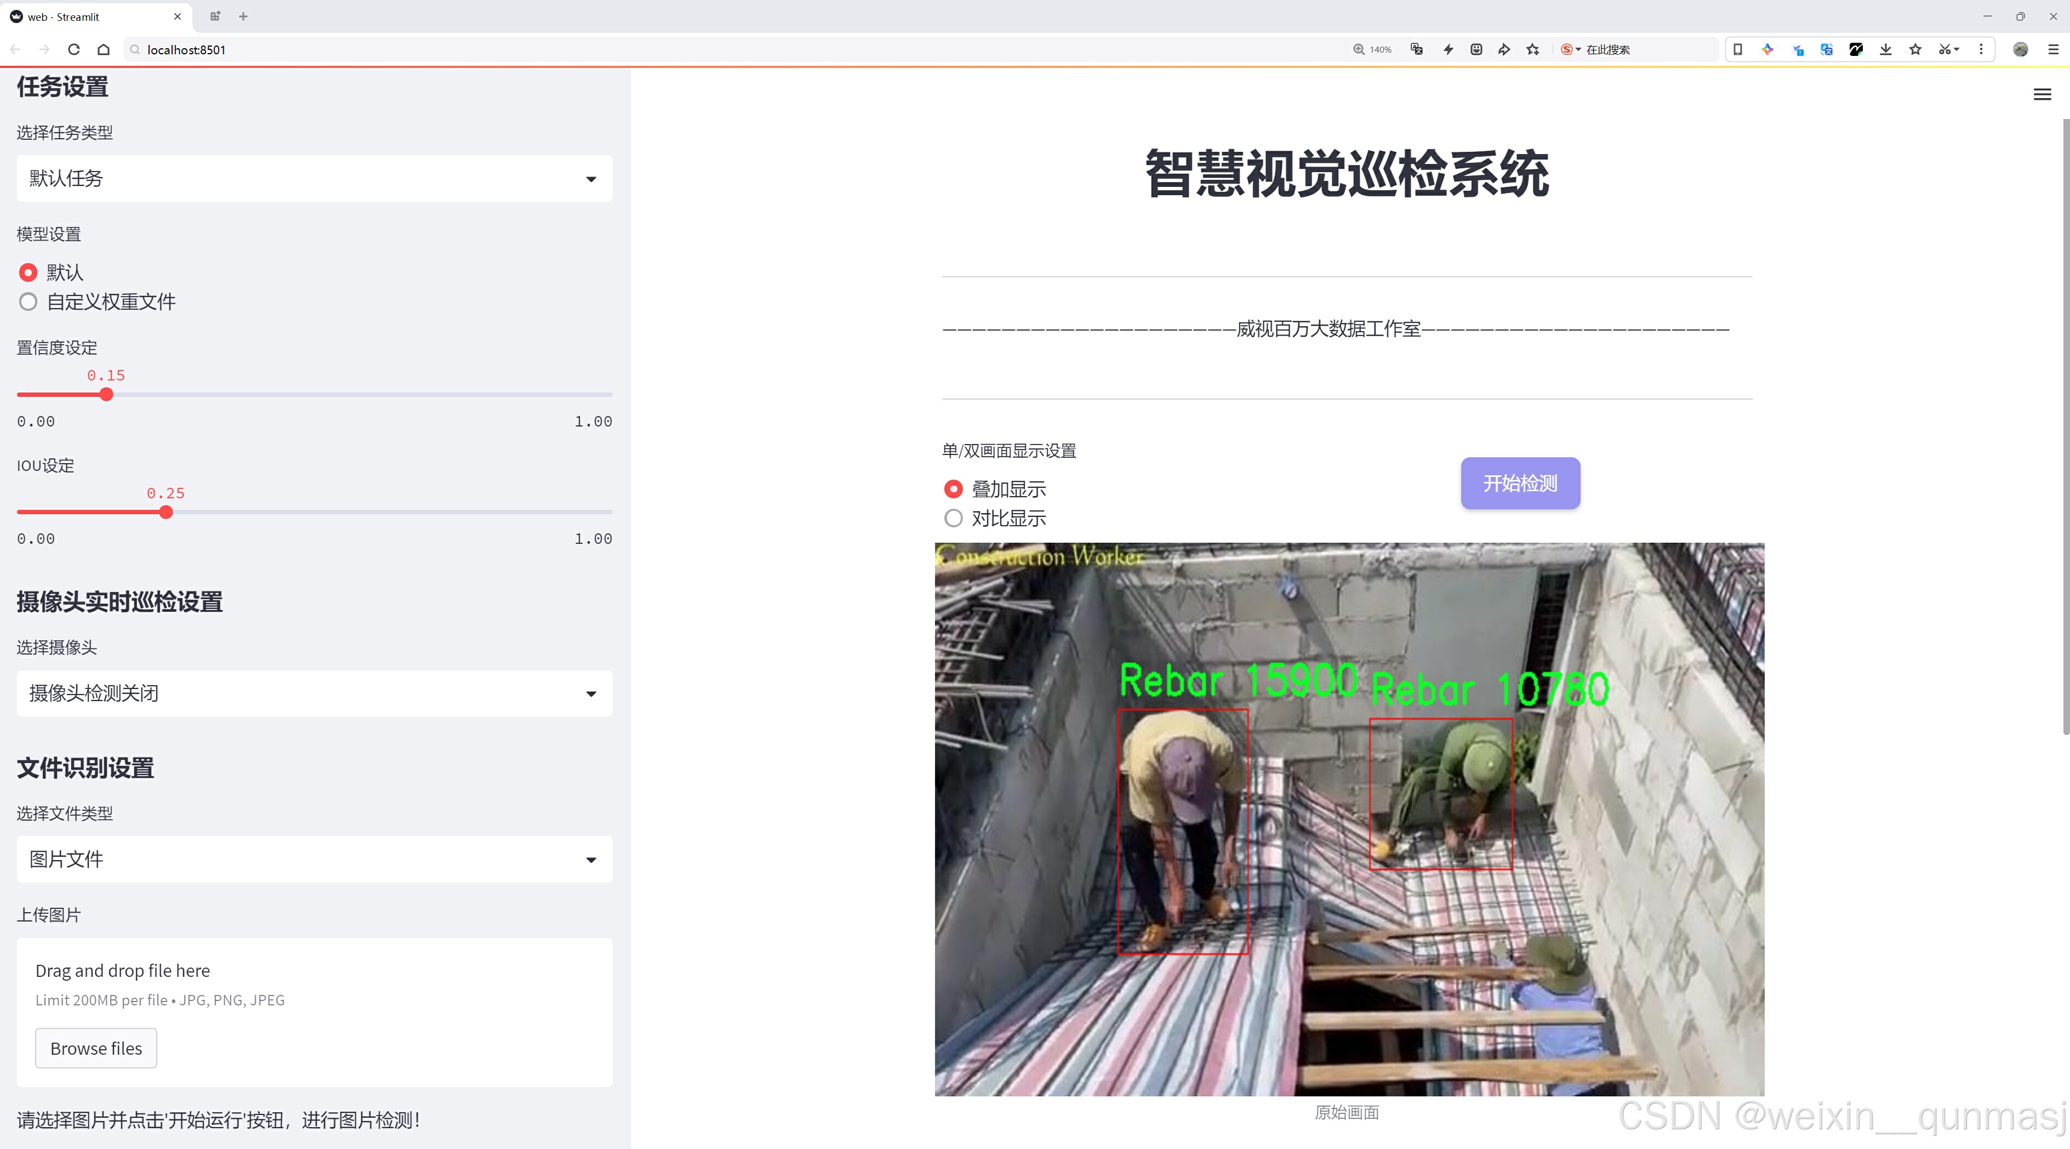Open the 摄像头检测关闭 camera dropdown

click(x=314, y=693)
